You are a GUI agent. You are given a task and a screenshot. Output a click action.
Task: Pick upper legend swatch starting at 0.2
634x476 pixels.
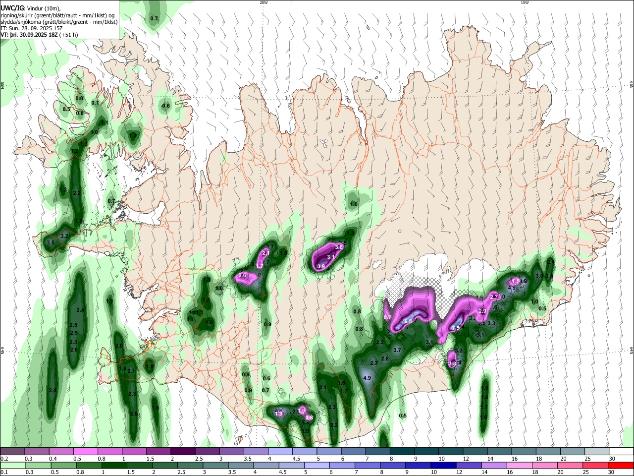point(12,451)
